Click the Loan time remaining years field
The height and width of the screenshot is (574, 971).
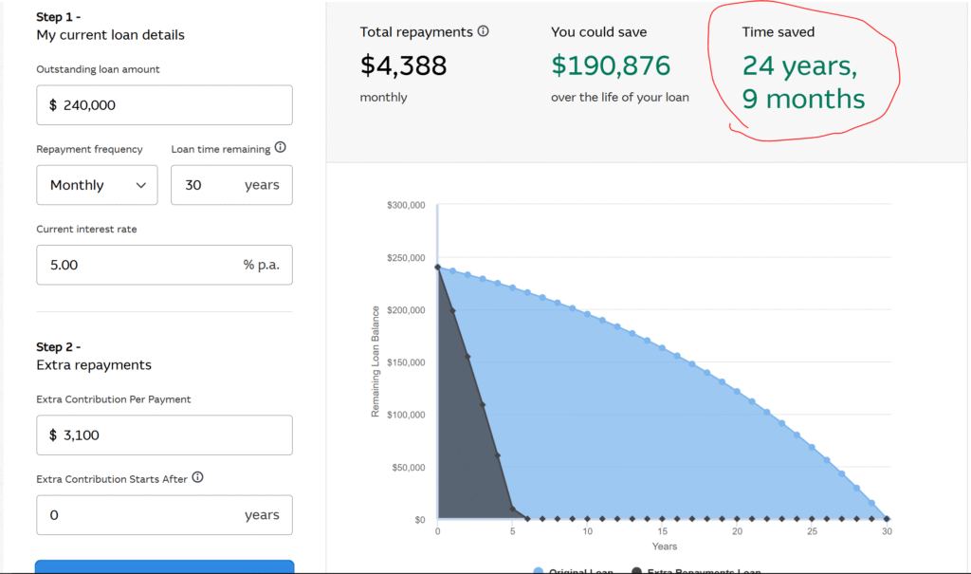[x=231, y=185]
